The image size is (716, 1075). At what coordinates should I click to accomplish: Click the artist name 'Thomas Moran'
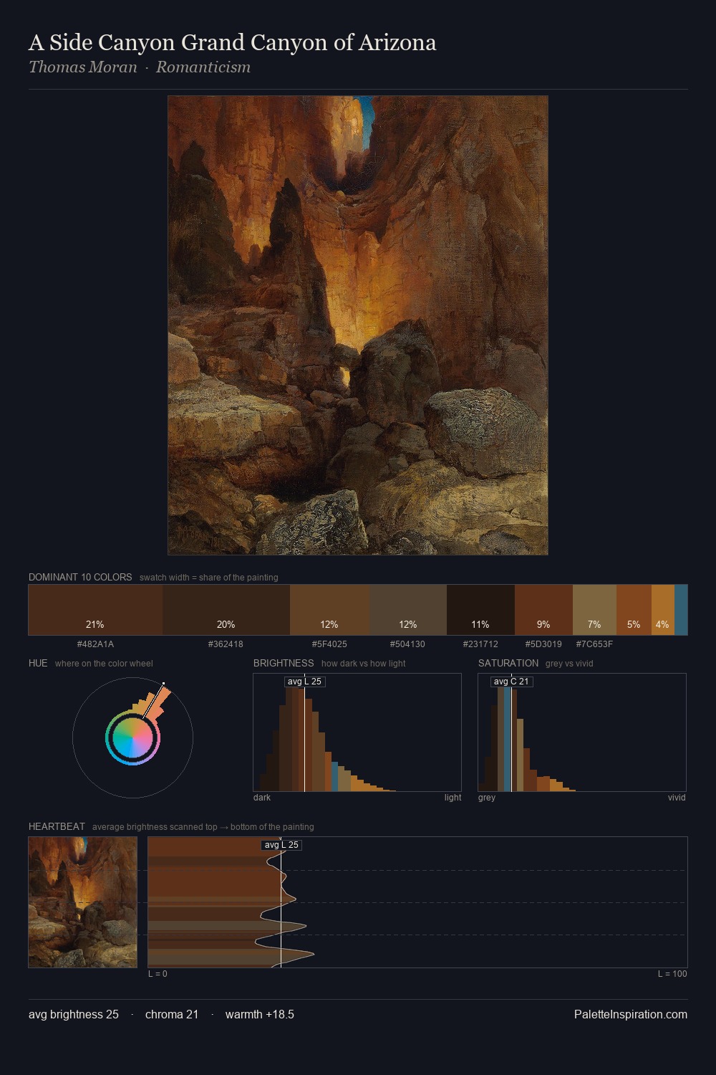[83, 67]
